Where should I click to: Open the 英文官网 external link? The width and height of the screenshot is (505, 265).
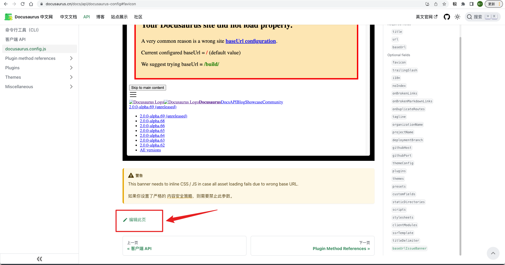pyautogui.click(x=426, y=17)
